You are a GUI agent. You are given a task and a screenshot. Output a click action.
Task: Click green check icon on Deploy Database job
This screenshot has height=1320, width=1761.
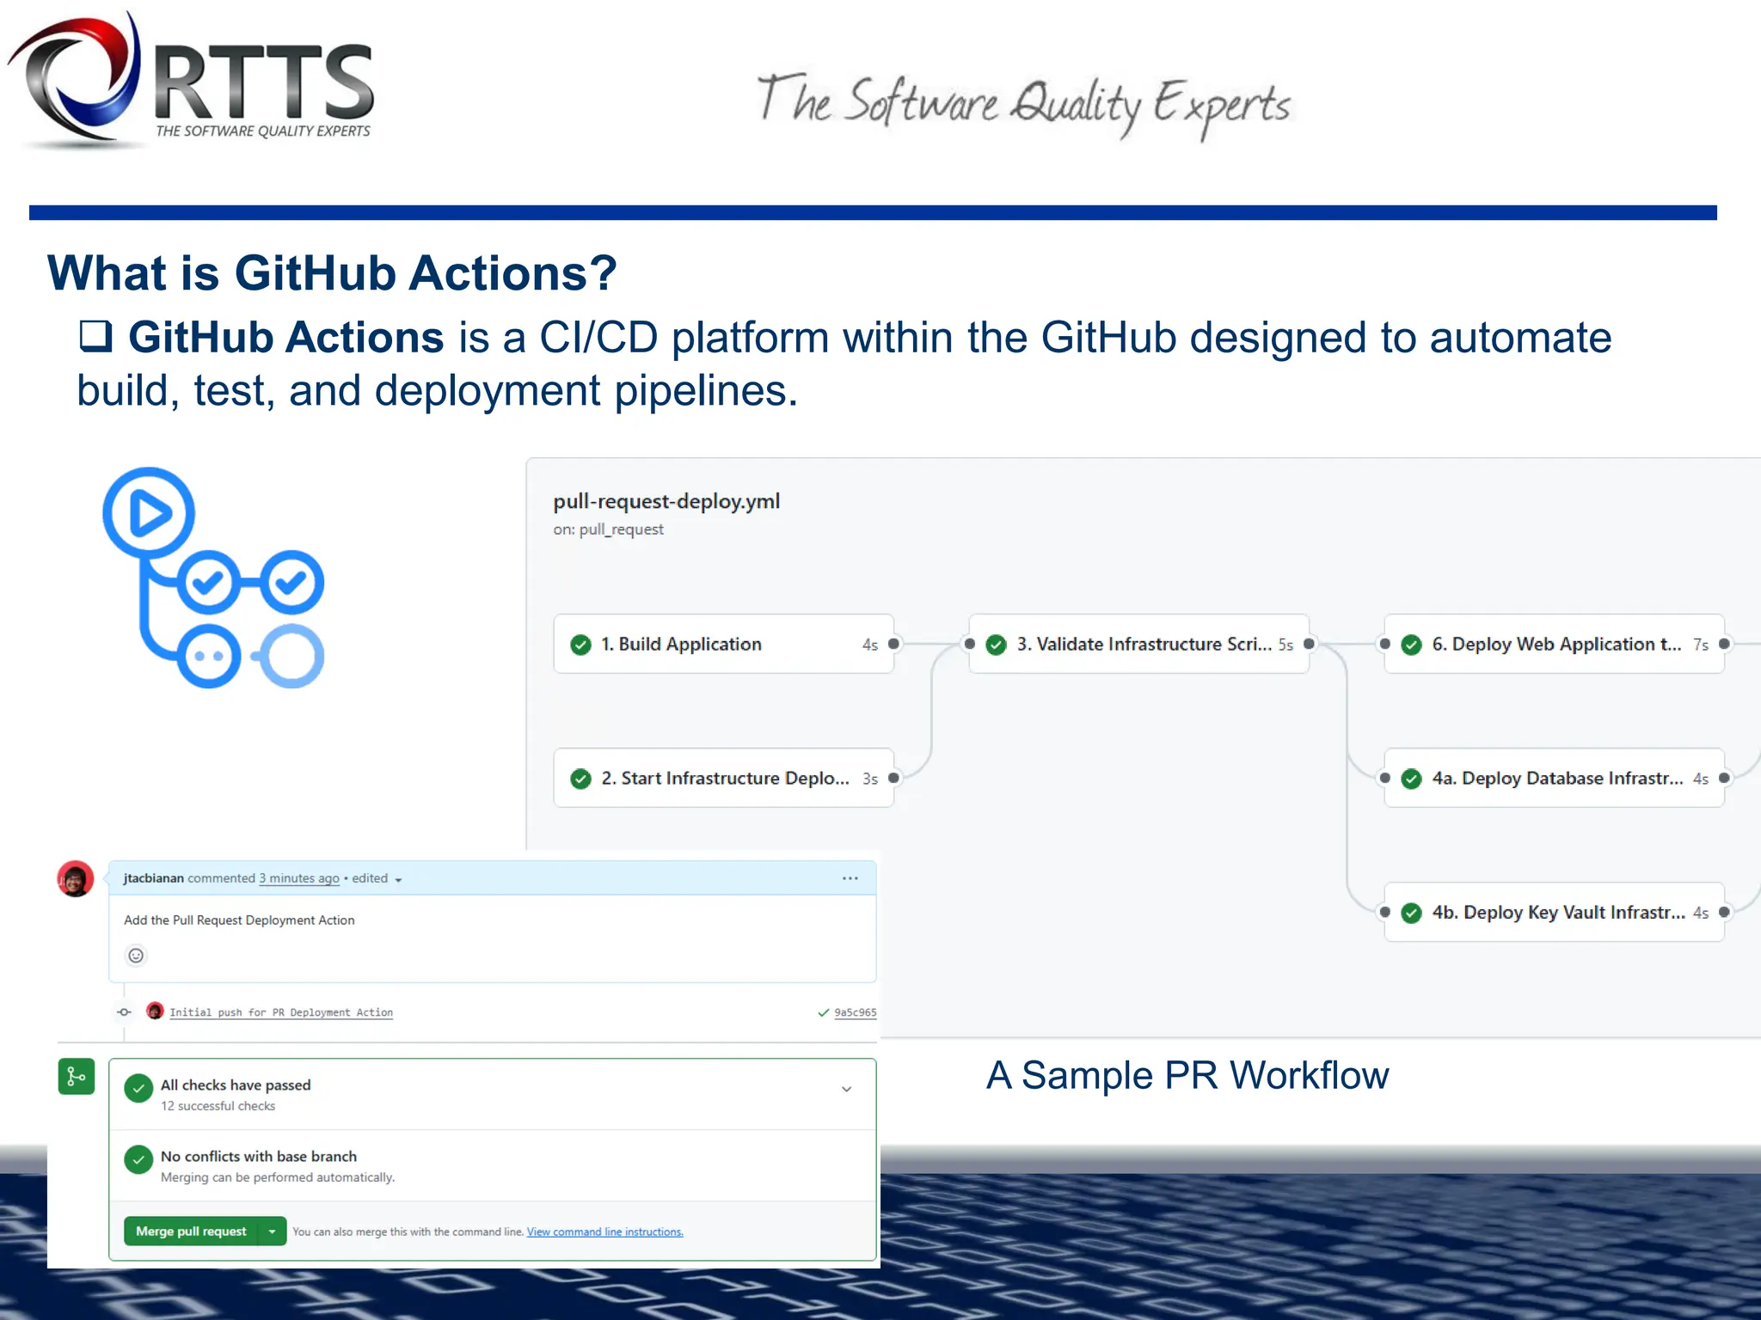tap(1412, 779)
